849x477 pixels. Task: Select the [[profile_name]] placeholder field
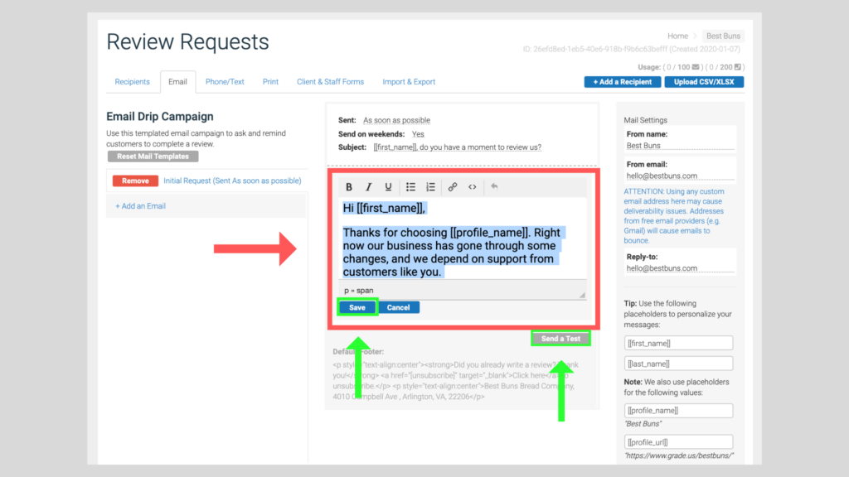pyautogui.click(x=678, y=411)
